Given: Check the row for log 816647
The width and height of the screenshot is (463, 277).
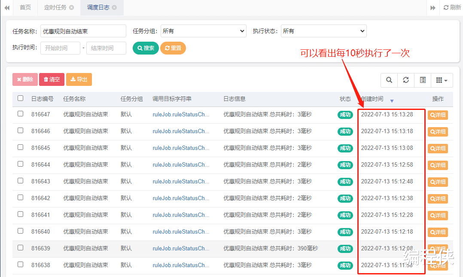Looking at the screenshot, I should 20,114.
